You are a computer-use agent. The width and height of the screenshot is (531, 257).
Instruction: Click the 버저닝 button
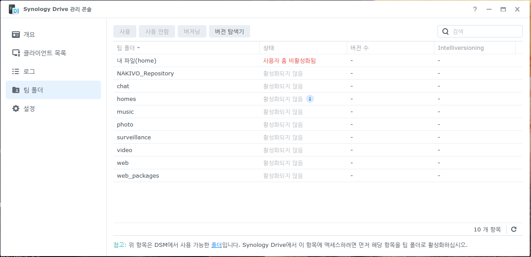[x=192, y=31]
